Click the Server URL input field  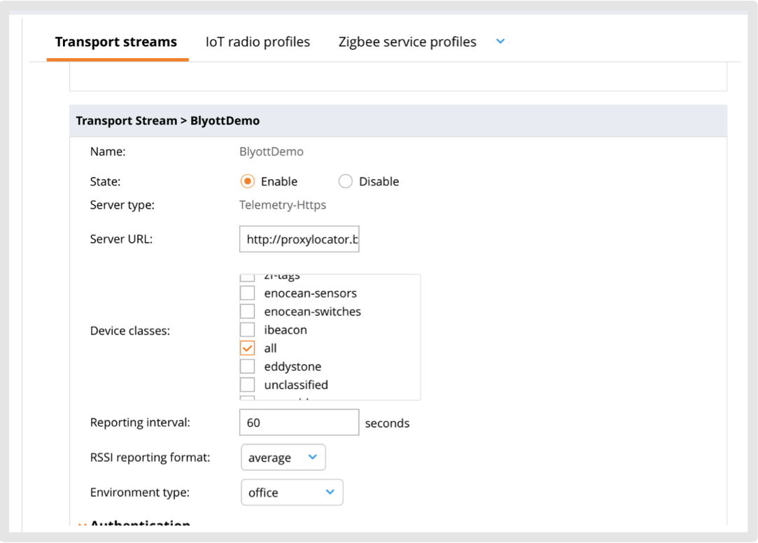point(299,239)
